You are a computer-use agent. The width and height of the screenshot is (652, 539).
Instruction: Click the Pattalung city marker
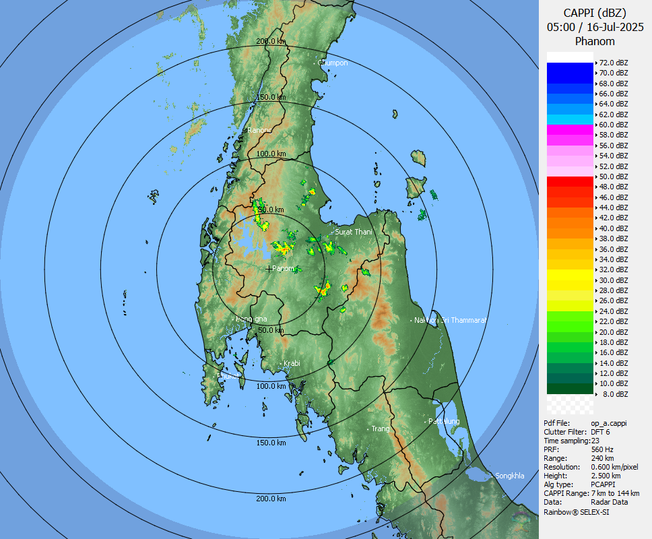[426, 422]
